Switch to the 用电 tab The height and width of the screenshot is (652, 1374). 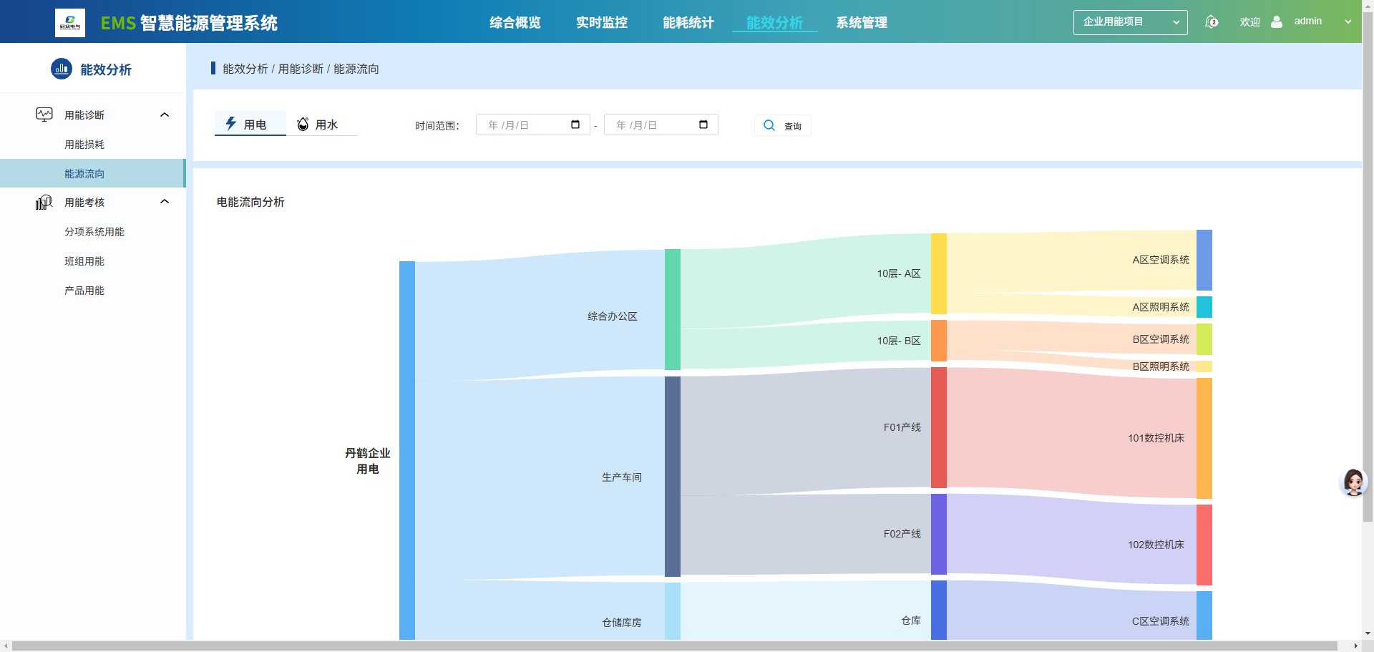pyautogui.click(x=250, y=124)
